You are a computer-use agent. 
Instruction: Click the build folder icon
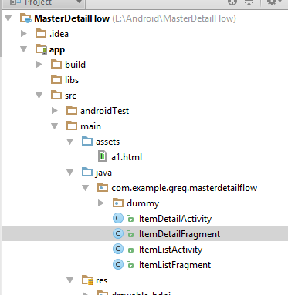click(x=56, y=65)
